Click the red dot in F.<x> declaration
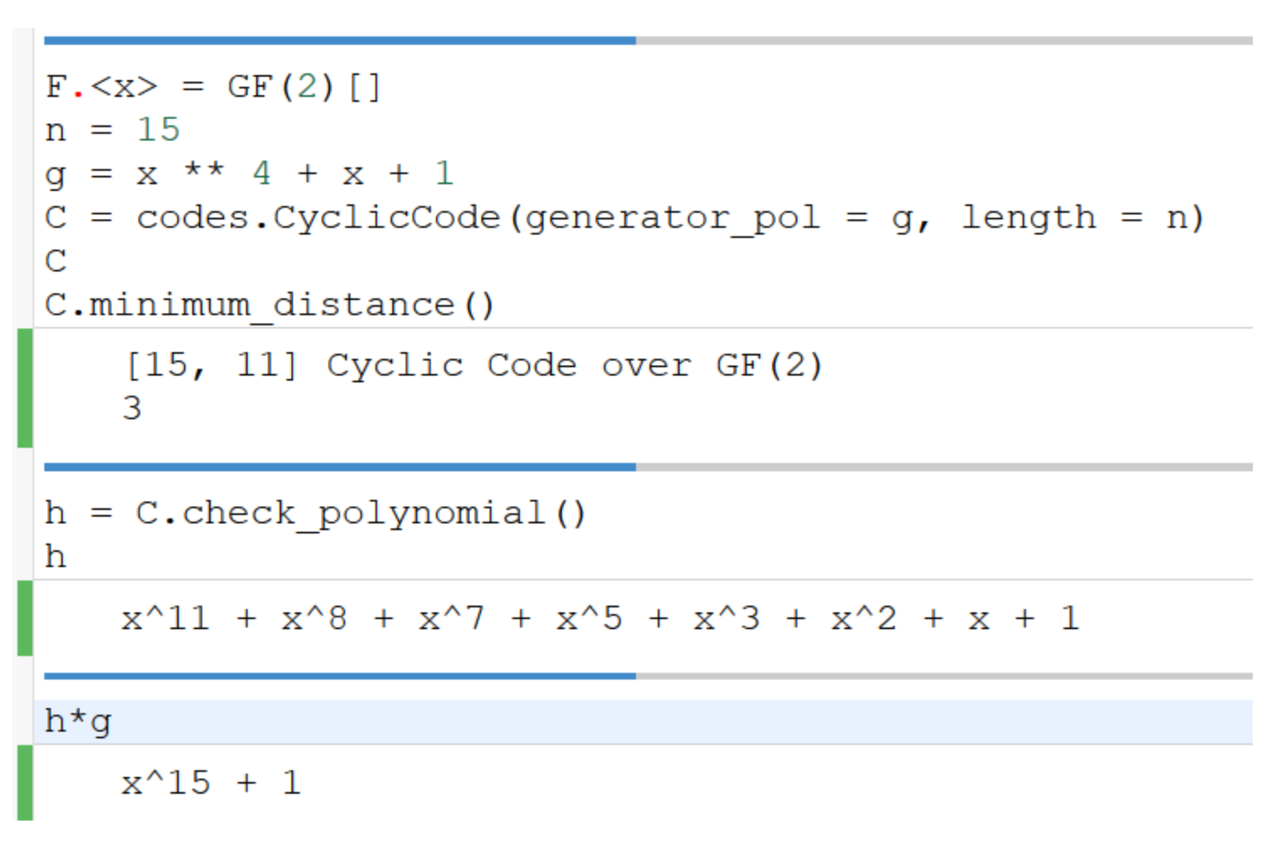 click(x=79, y=94)
